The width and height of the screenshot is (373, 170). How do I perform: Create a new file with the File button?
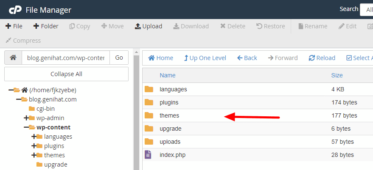(14, 26)
